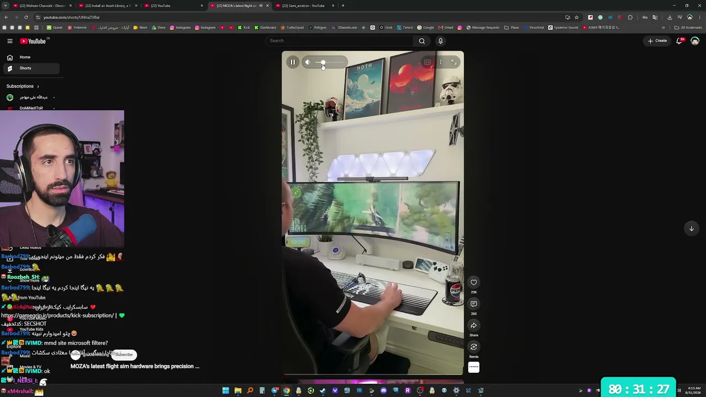706x397 pixels.
Task: Open the comments on the Short
Action: pos(474,304)
